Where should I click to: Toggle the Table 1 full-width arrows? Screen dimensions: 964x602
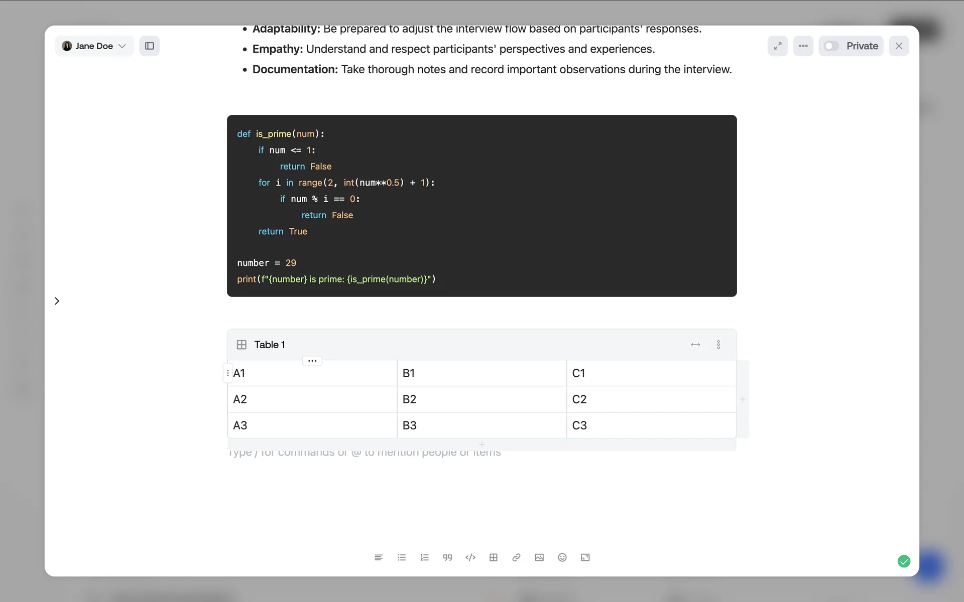pos(695,345)
